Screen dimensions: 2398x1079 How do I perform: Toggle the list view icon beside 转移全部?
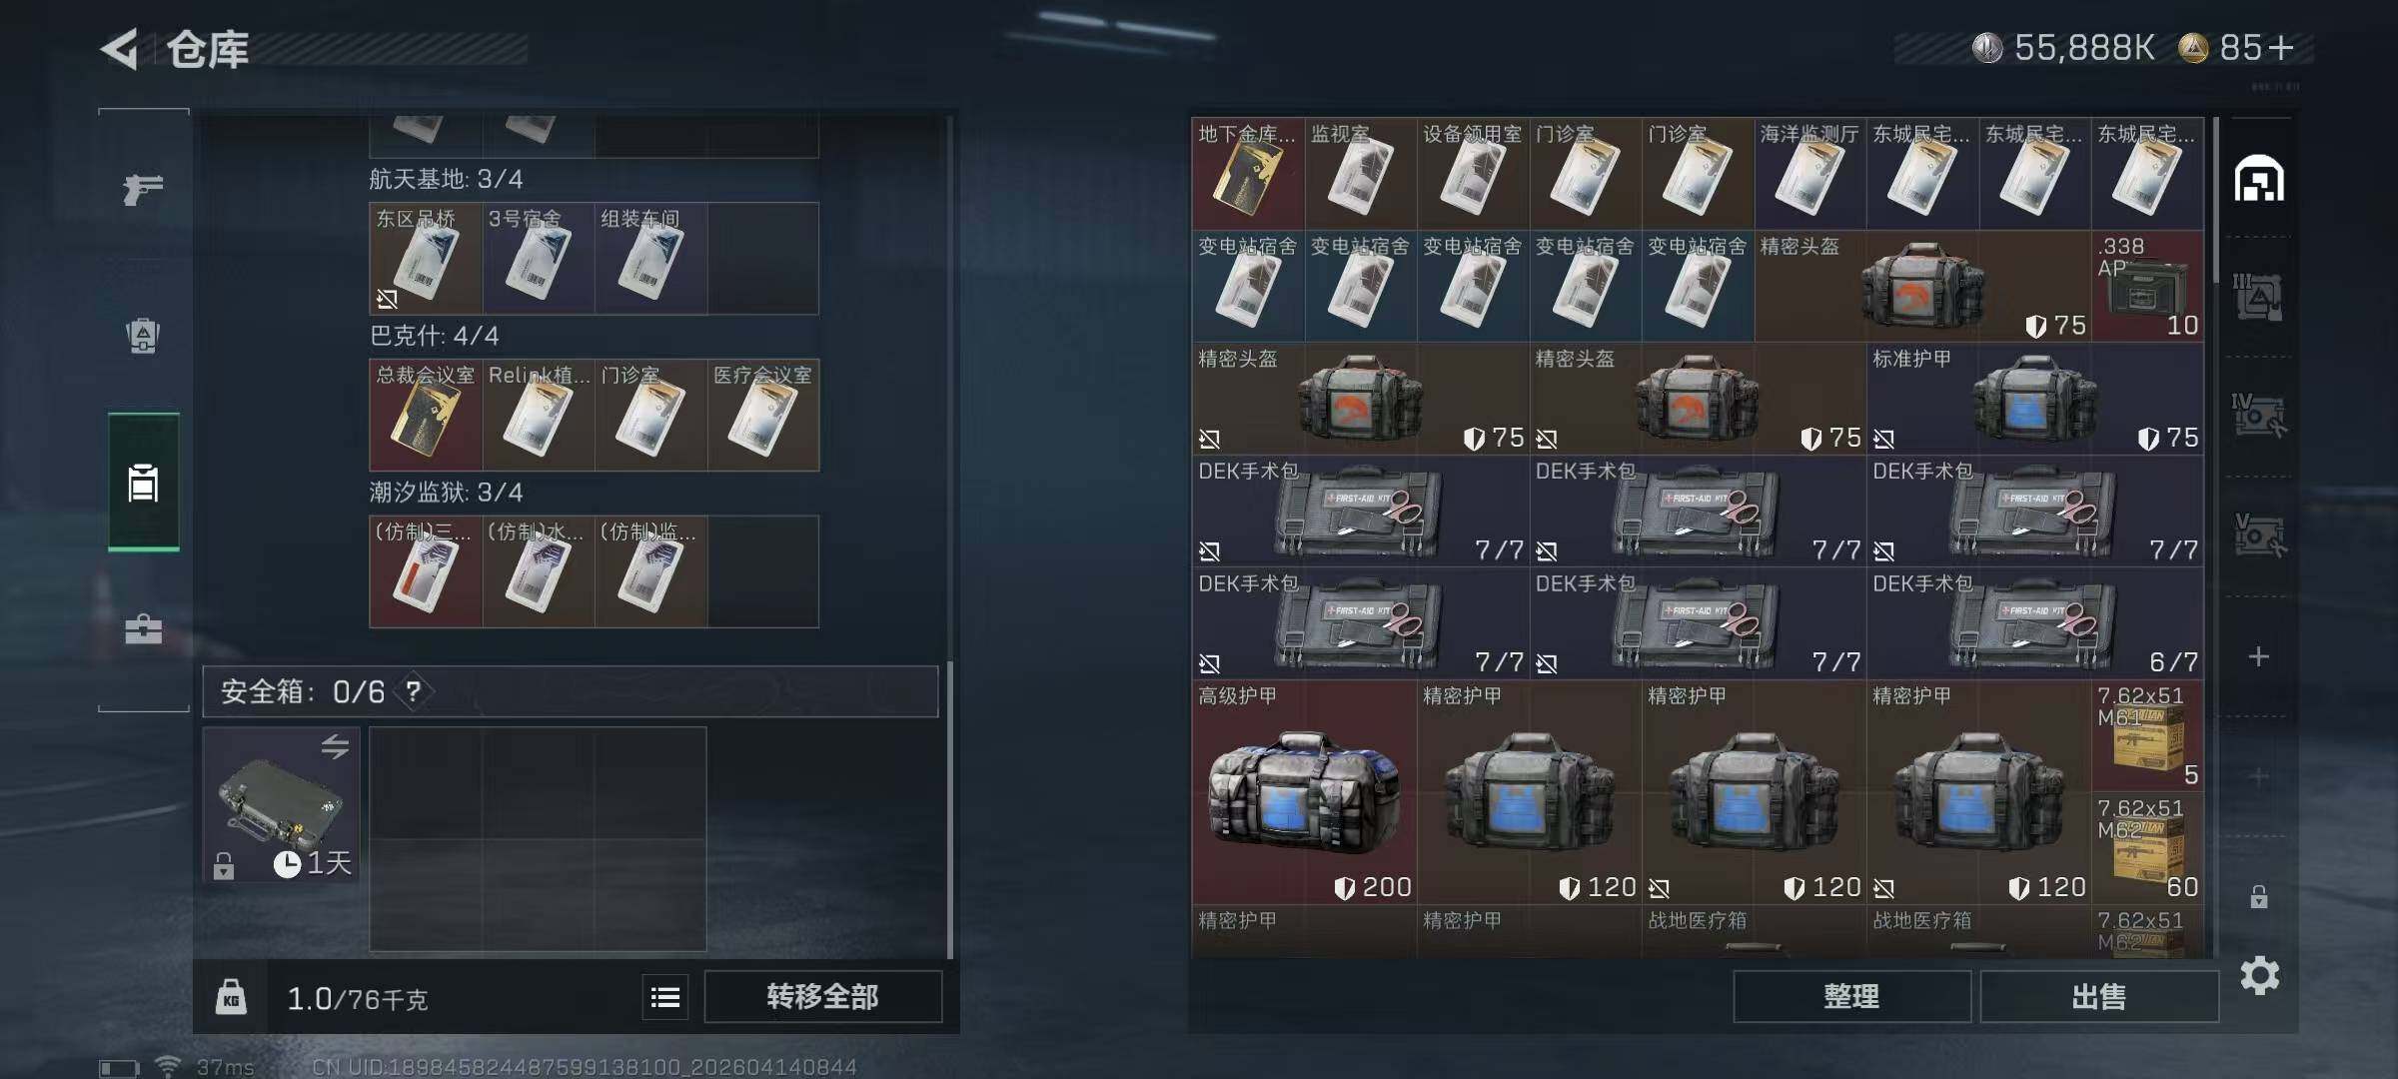pyautogui.click(x=665, y=997)
